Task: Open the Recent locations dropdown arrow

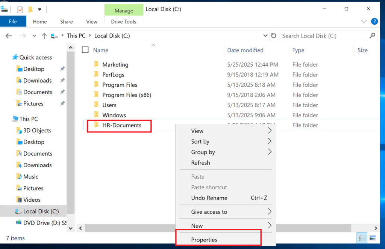Action: 34,36
